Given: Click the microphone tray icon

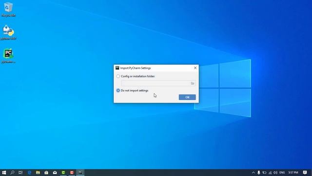Looking at the screenshot, I should click(259, 173).
